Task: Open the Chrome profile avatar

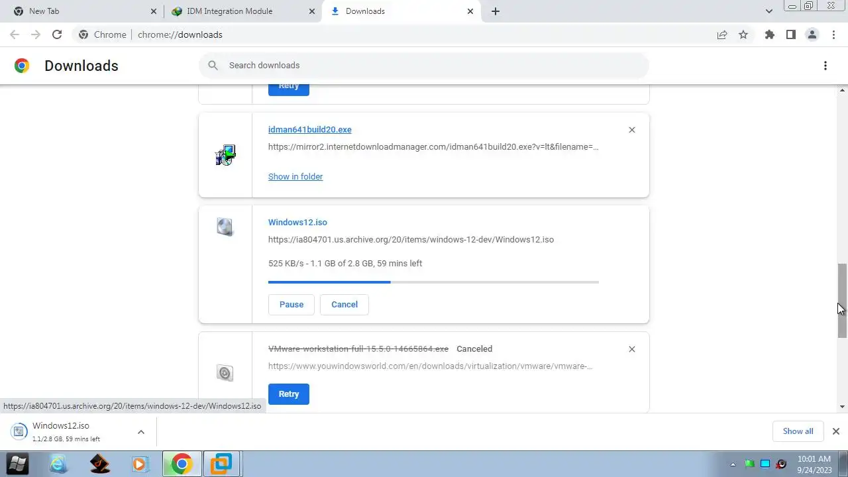Action: click(x=812, y=34)
